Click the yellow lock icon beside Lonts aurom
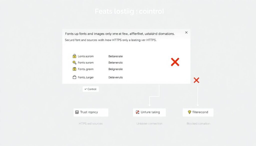Image resolution: width=256 pixels, height=146 pixels. coord(74,56)
